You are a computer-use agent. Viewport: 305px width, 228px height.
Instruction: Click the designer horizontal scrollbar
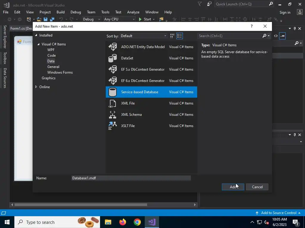(81, 205)
